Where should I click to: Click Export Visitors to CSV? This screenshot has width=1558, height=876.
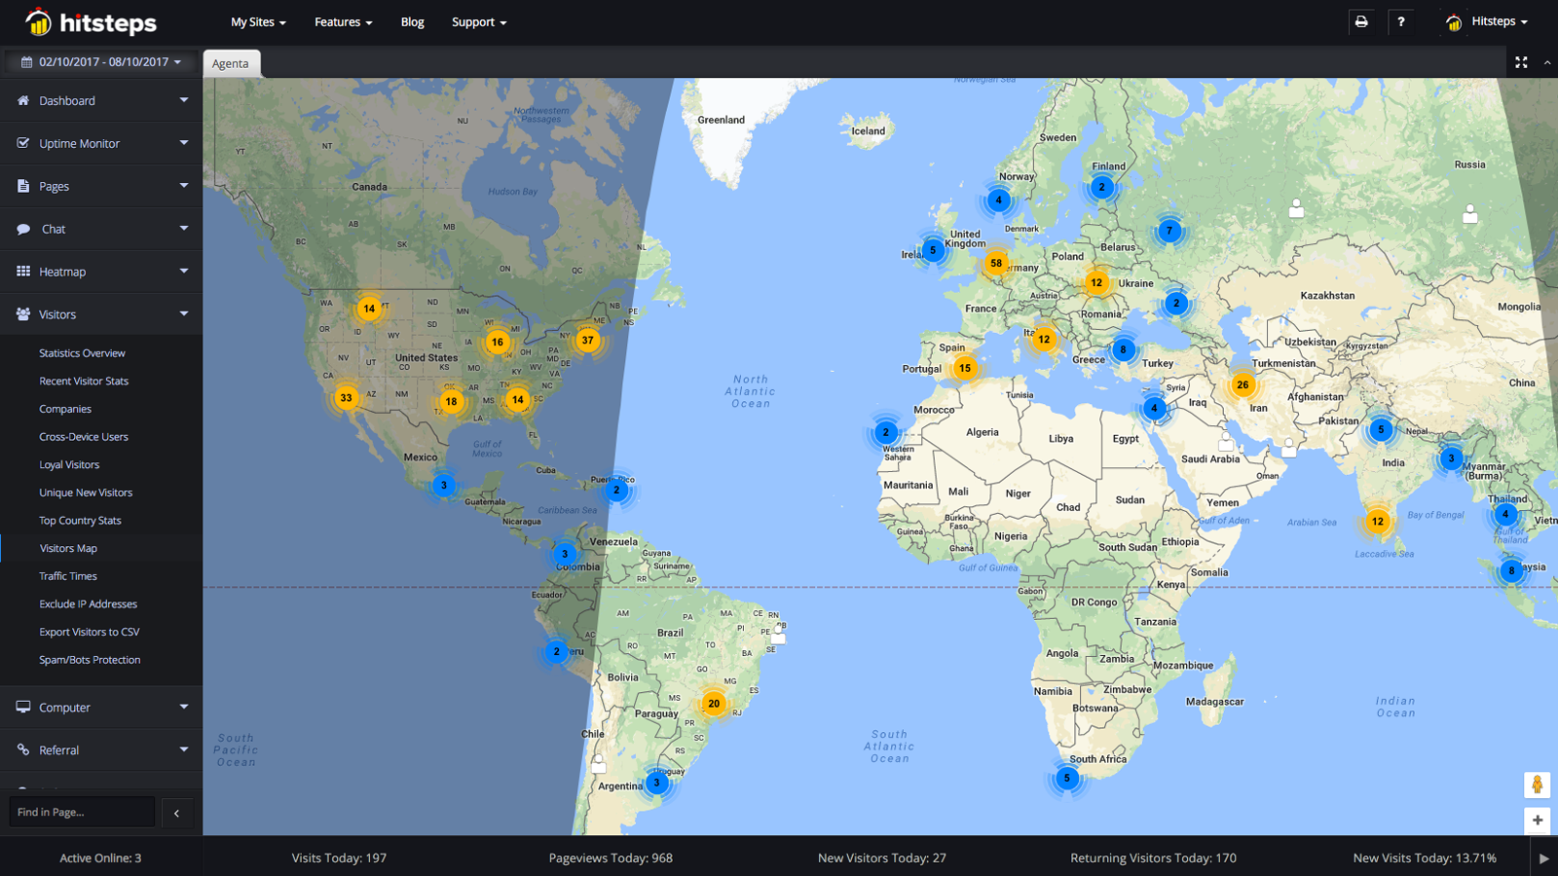pyautogui.click(x=89, y=632)
